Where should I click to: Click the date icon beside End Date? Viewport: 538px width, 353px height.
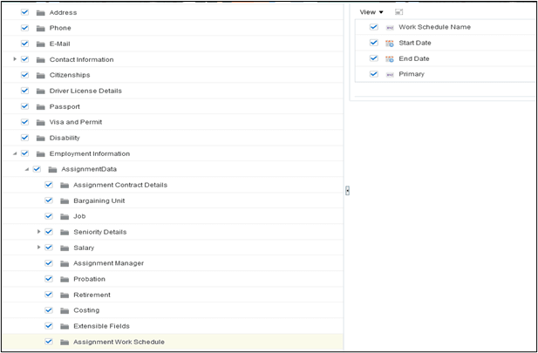tap(390, 59)
